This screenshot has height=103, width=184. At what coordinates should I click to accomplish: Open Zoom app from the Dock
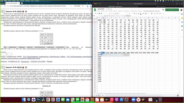point(133,100)
